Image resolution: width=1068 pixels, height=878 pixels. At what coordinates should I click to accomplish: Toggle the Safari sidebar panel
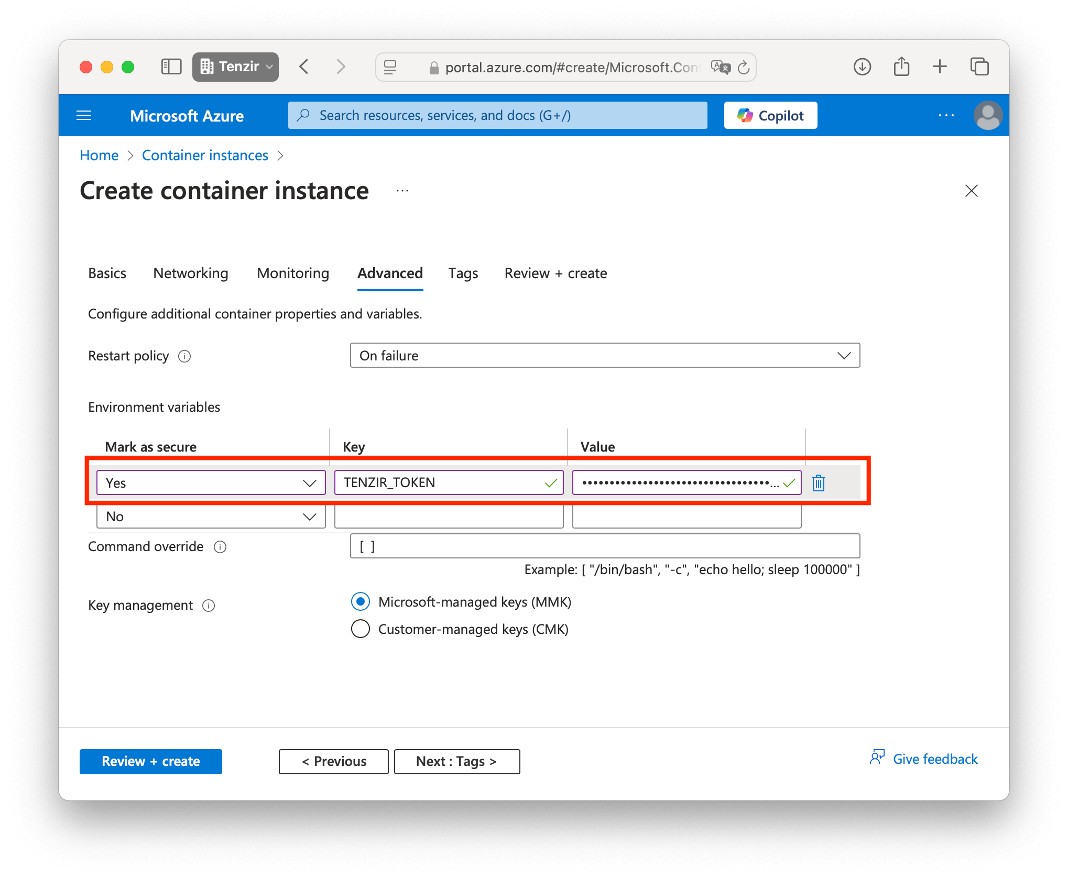(x=171, y=67)
